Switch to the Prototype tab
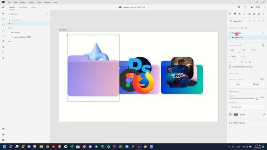This screenshot has height=150, width=267. (x=23, y=7)
